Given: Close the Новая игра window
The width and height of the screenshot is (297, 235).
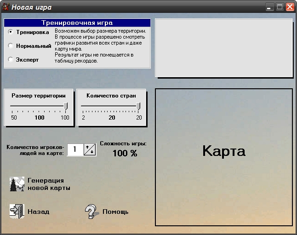Looking at the screenshot, I should (x=290, y=7).
